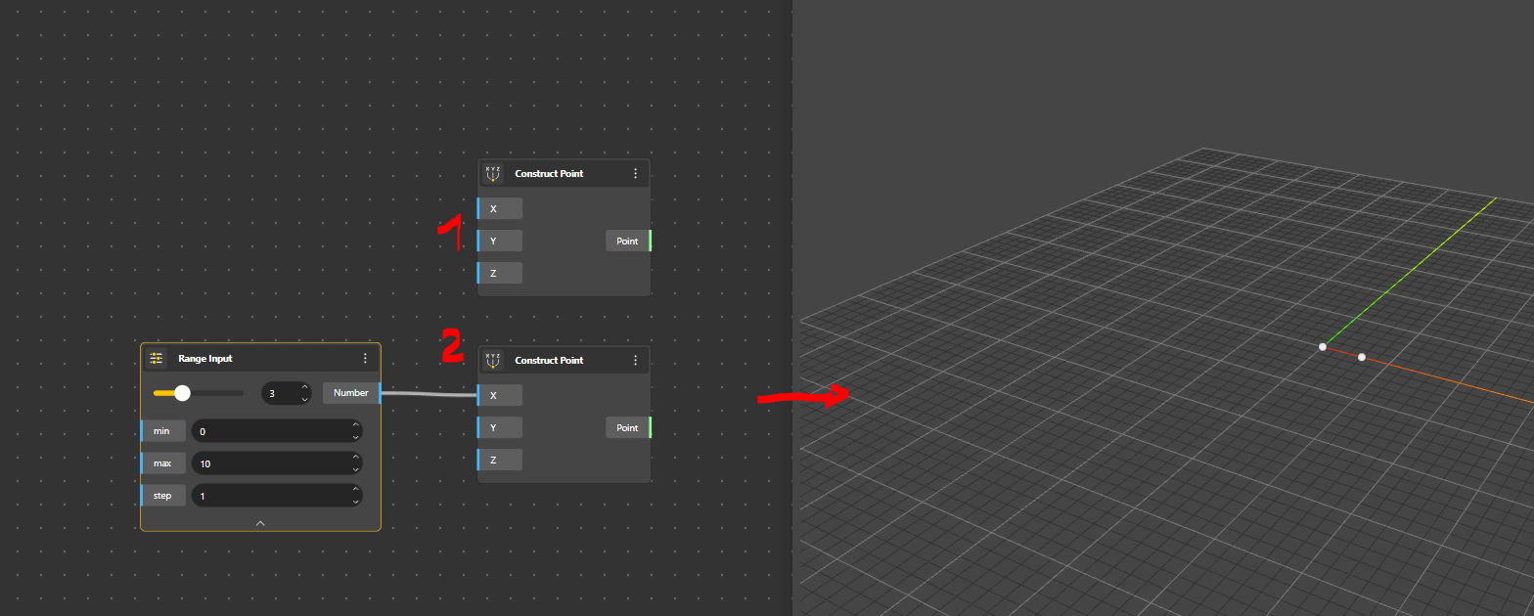Click the XYZ icon on the lower Construct Point node
Screen dimensions: 1534x616
pyautogui.click(x=493, y=360)
